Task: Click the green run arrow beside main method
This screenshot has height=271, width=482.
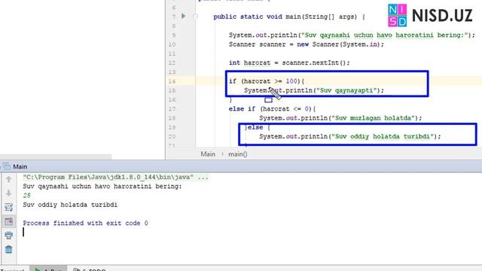Action: pos(184,16)
